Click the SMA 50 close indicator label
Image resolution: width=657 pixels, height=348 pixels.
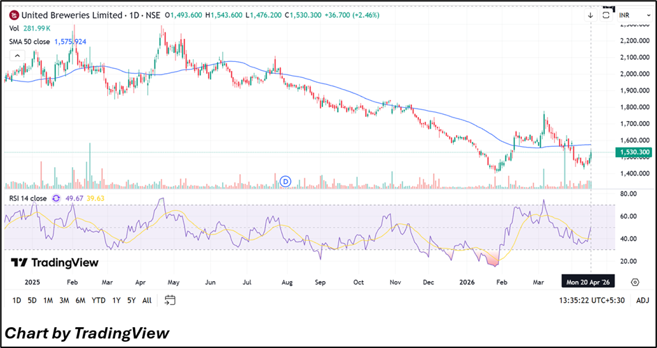[30, 41]
